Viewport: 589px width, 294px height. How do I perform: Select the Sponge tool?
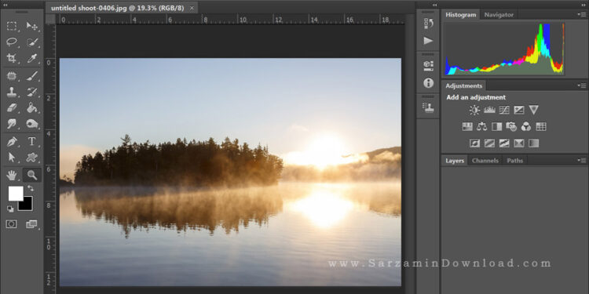point(32,123)
